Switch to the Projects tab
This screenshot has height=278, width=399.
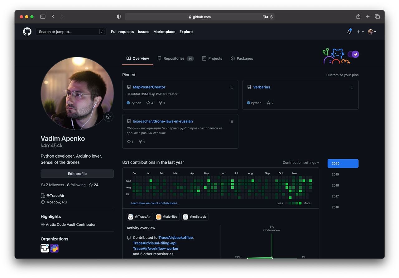tap(212, 58)
